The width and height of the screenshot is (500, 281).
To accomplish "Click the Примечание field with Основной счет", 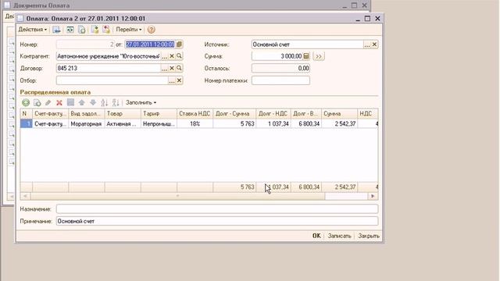I will click(217, 221).
